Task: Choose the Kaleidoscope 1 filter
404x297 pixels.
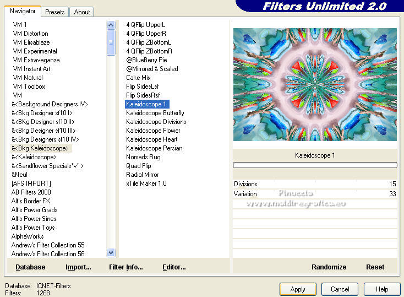Action: point(147,104)
